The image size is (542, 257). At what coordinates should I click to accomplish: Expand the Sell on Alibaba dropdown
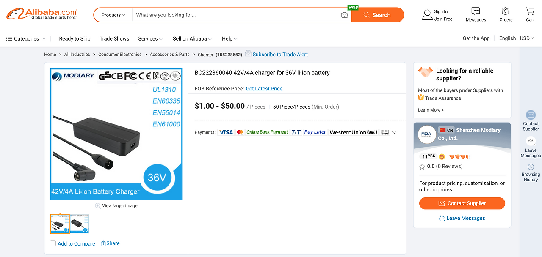pos(192,39)
